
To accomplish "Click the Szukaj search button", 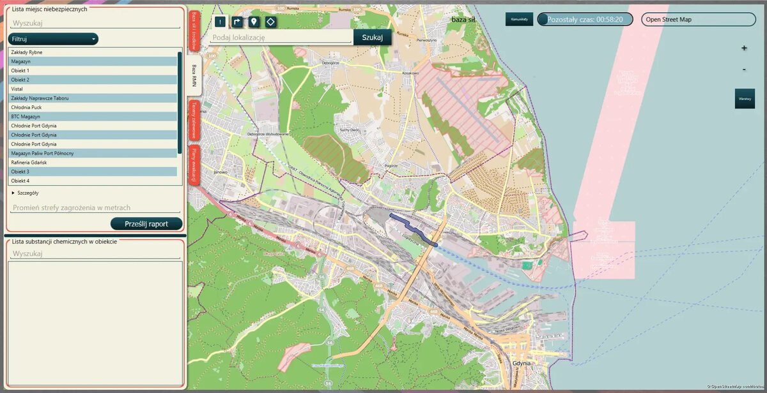I will (x=373, y=37).
